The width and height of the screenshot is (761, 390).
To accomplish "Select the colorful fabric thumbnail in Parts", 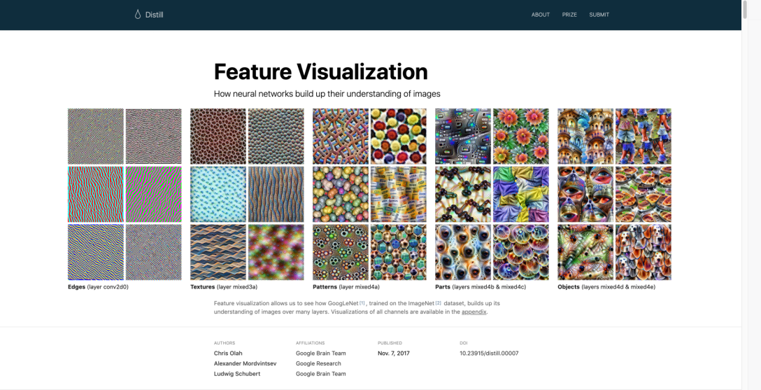I will [520, 194].
